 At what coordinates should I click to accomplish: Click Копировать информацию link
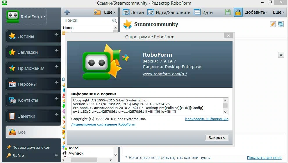(207, 119)
